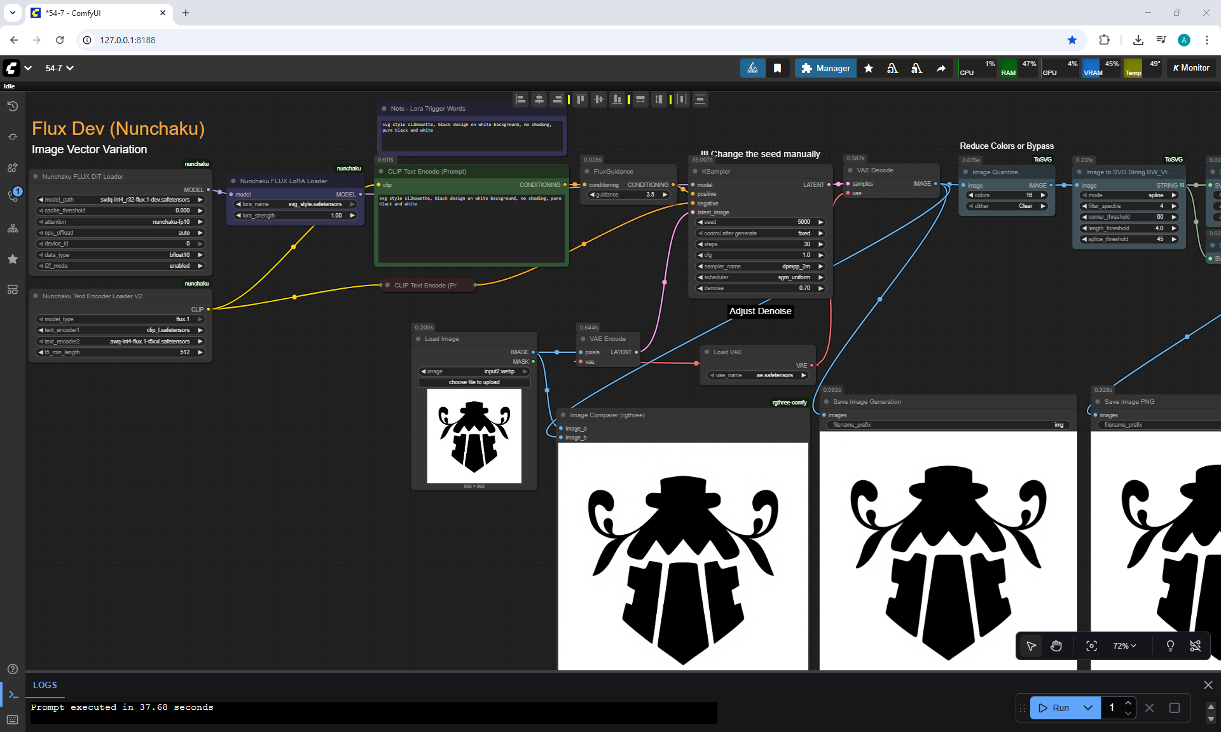
Task: Open the Manager button
Action: pos(825,68)
